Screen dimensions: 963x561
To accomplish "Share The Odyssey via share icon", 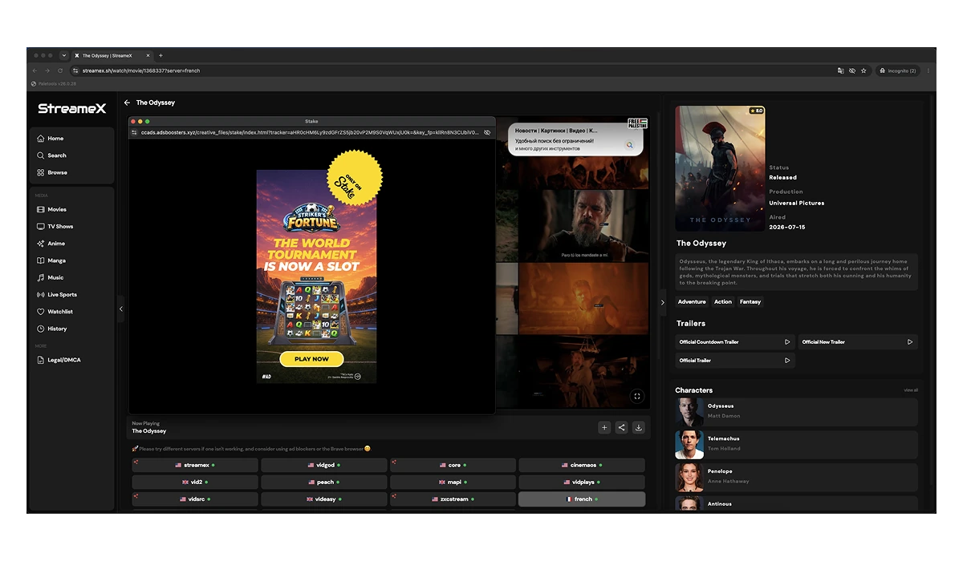I will pyautogui.click(x=621, y=428).
